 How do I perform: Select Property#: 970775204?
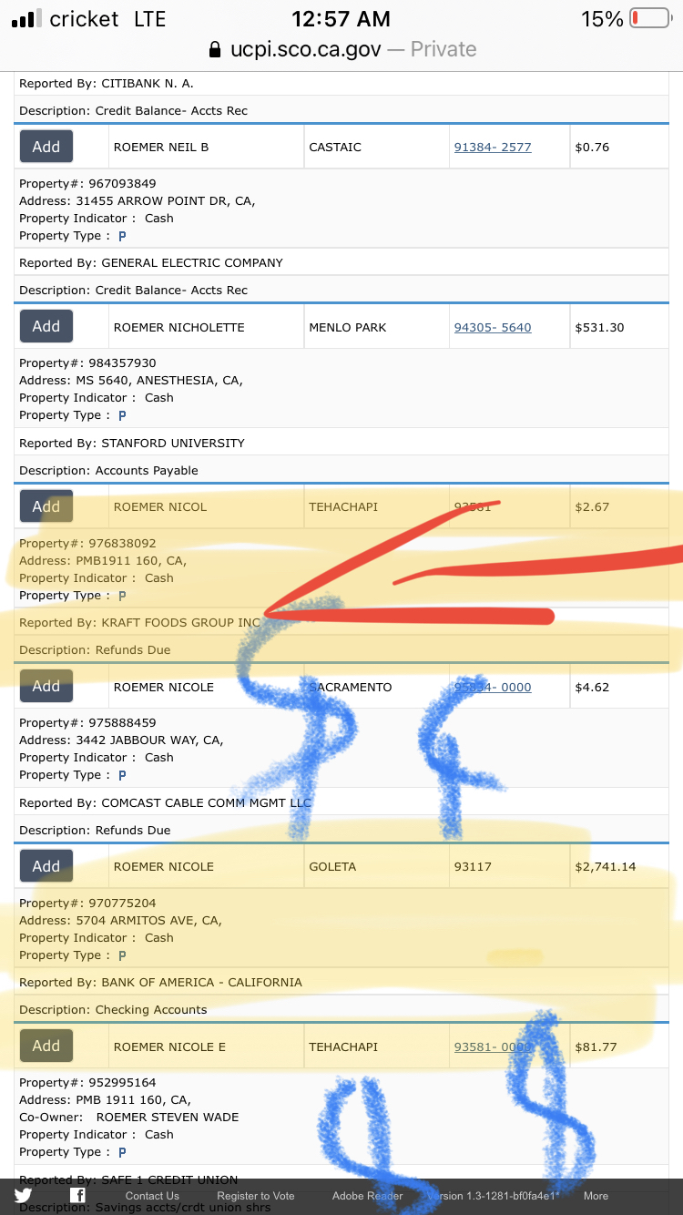[x=87, y=904]
